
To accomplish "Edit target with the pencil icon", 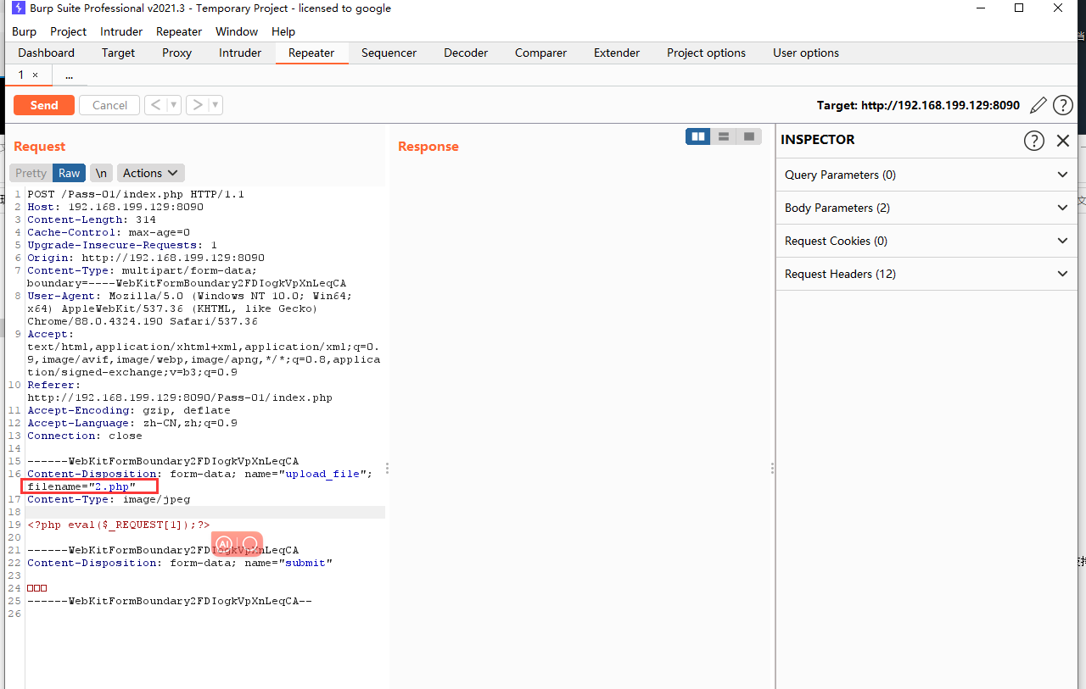I will click(1038, 105).
